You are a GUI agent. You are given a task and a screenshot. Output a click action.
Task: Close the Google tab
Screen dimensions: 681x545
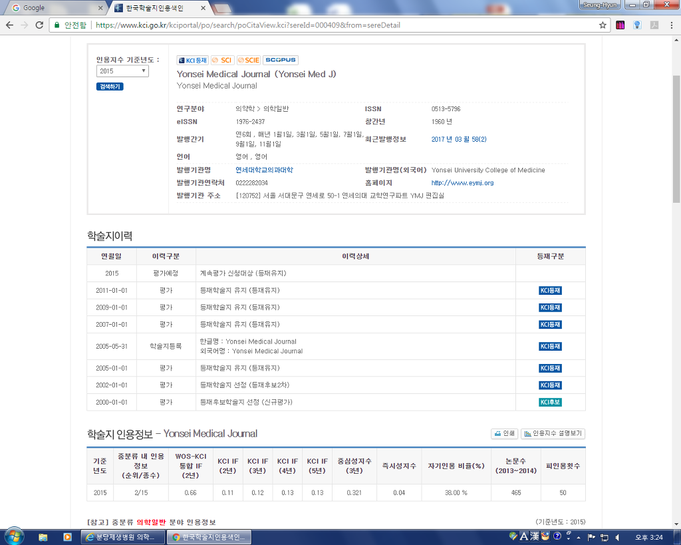(x=100, y=8)
